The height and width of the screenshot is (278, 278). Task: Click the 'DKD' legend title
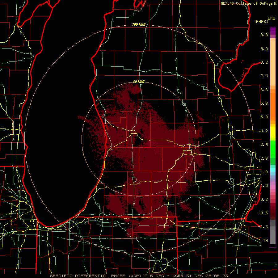(272, 19)
